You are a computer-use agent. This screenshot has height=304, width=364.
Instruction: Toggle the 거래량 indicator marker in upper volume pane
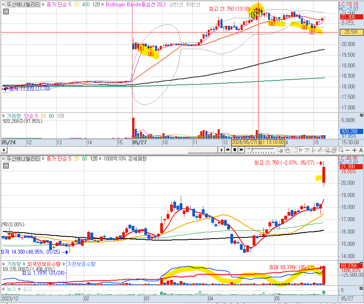pos(4,116)
